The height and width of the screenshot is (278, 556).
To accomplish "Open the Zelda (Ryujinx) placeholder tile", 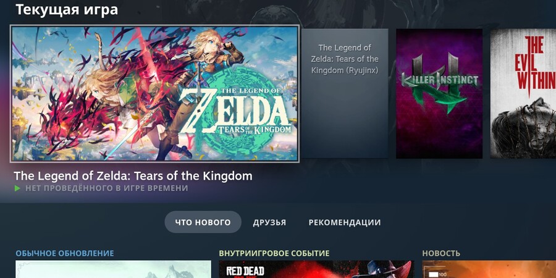I will (x=345, y=94).
